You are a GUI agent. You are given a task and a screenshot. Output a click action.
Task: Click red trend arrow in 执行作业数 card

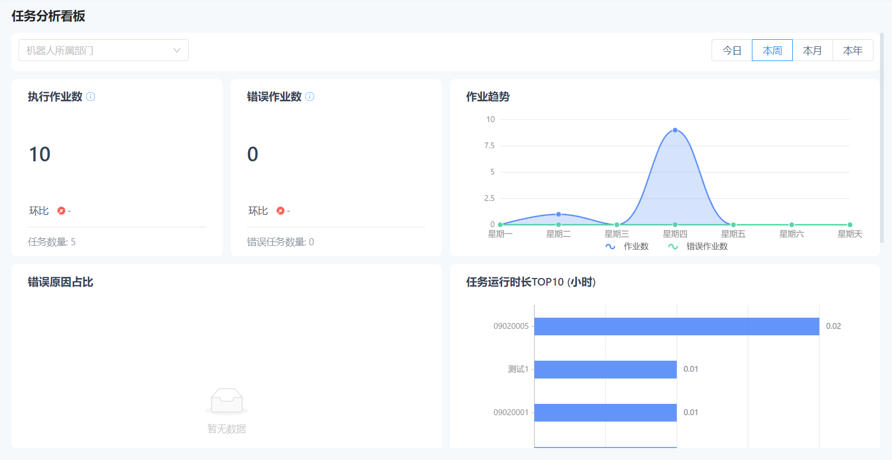[61, 211]
